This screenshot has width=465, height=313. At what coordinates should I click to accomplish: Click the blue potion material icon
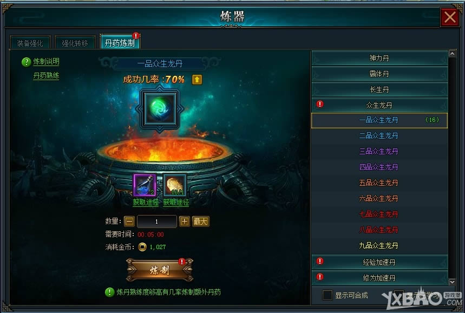coord(145,185)
